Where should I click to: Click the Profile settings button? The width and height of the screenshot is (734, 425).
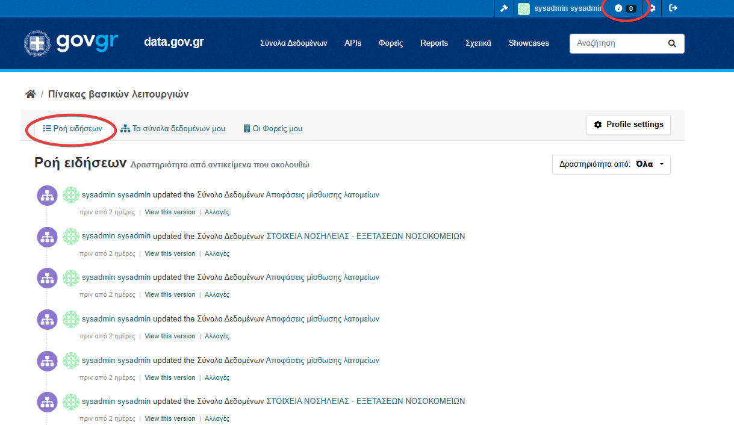click(x=628, y=125)
